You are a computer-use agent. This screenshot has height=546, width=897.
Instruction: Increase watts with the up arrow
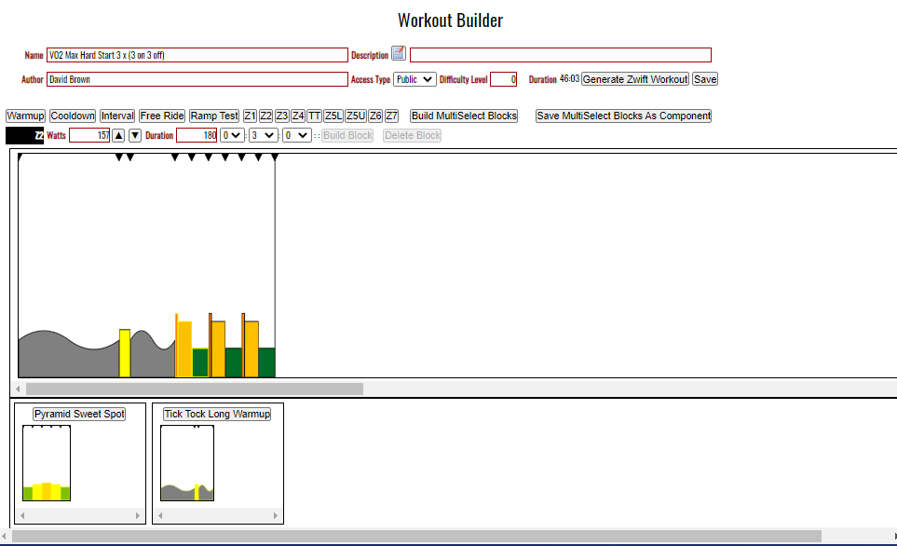(x=118, y=136)
